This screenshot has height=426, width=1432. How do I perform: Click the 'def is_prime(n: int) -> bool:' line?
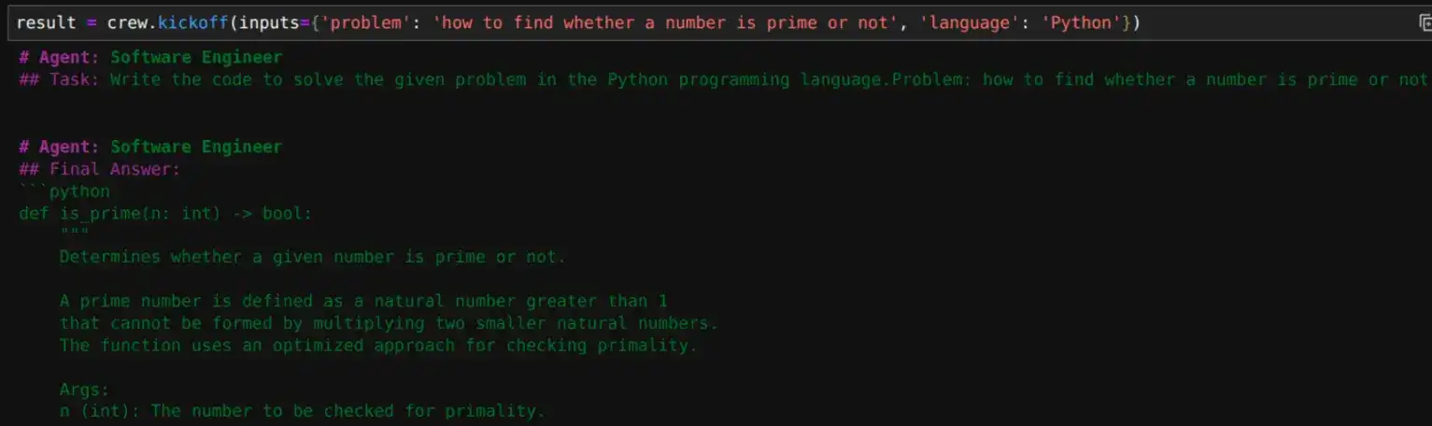[x=165, y=214]
